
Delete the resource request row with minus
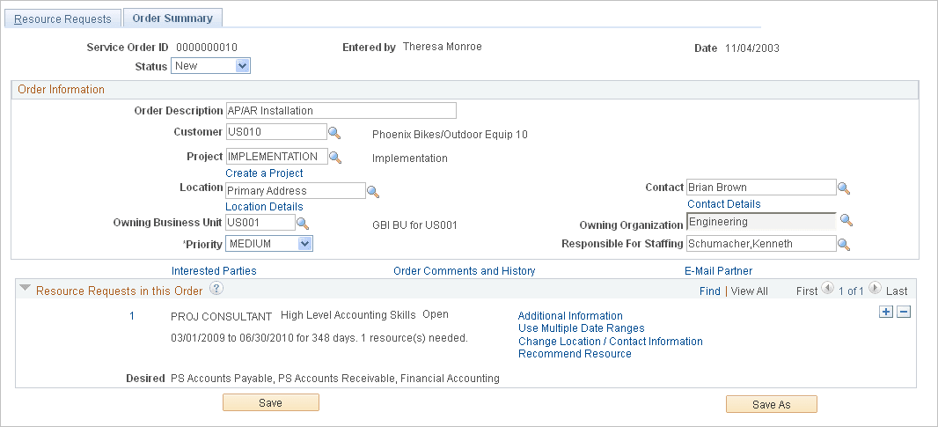click(x=903, y=312)
